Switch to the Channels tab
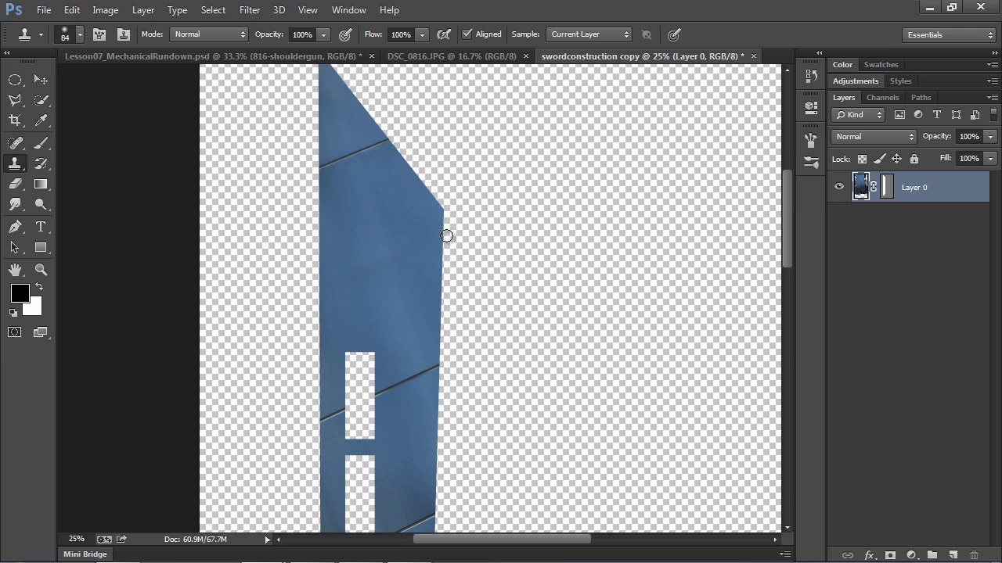 (x=882, y=98)
